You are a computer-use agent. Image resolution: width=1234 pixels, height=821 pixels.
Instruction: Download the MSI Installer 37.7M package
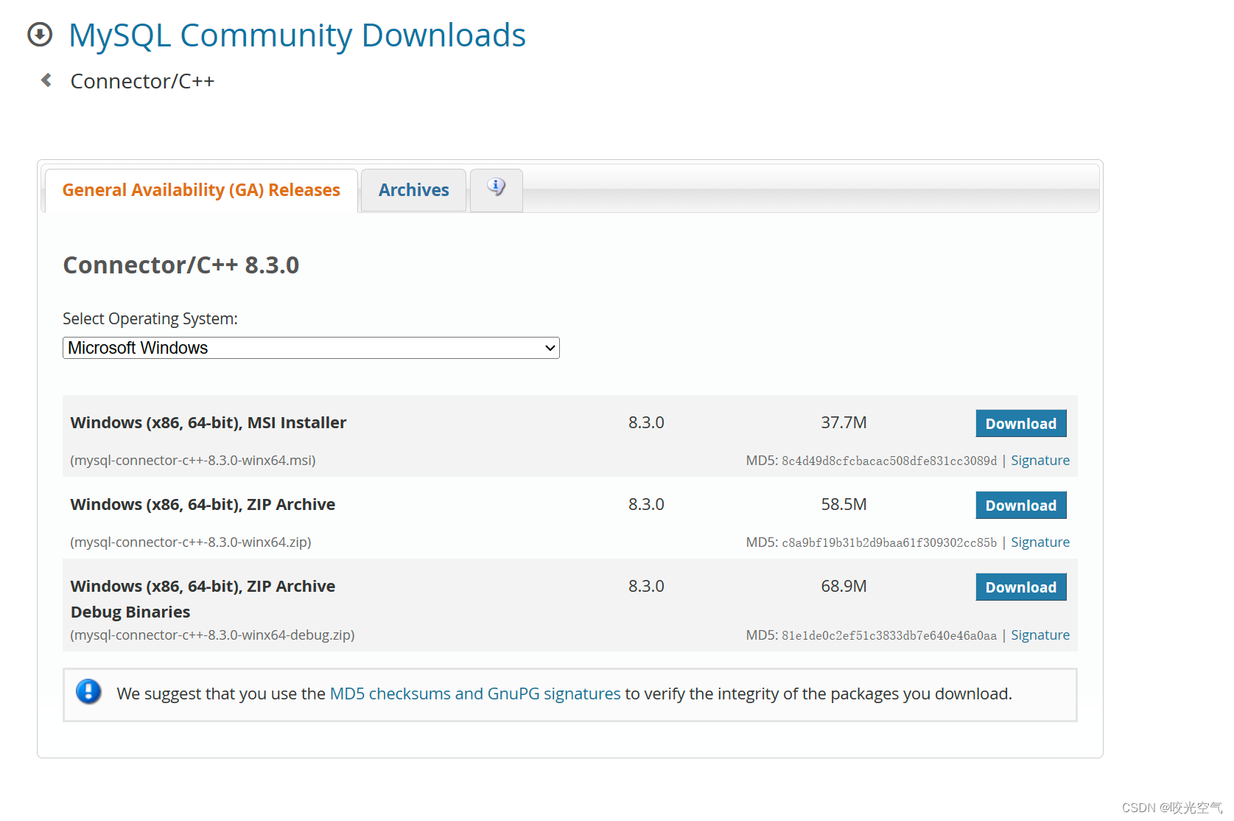pyautogui.click(x=1020, y=424)
